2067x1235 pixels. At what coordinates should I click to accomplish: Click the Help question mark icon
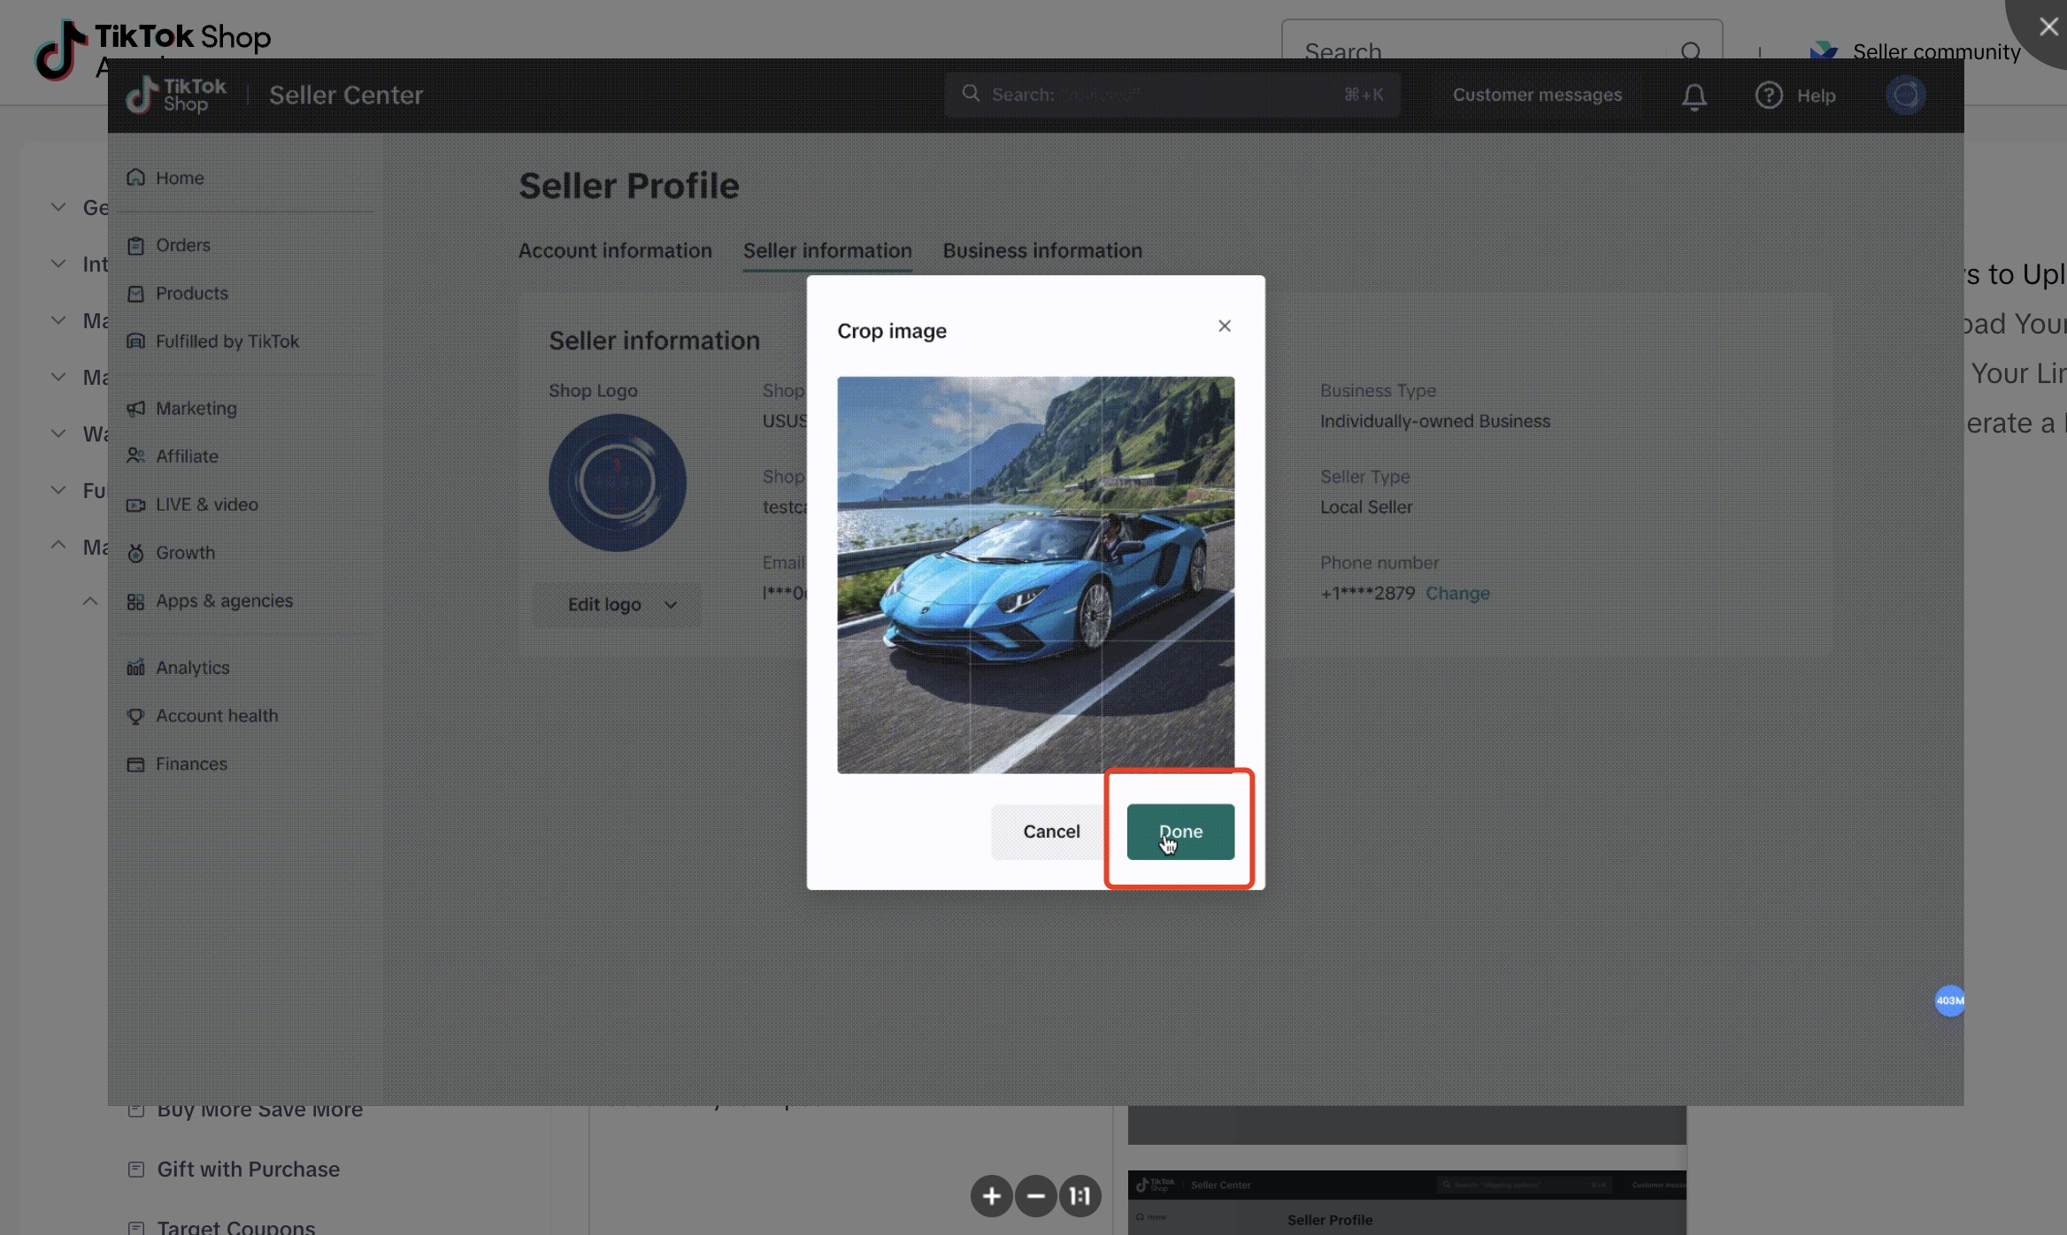click(1768, 96)
